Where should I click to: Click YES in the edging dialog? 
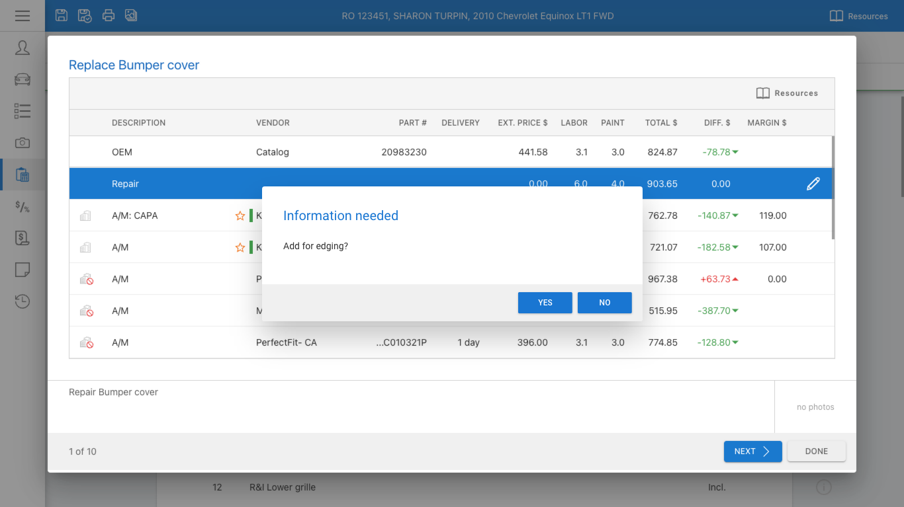[x=545, y=303]
